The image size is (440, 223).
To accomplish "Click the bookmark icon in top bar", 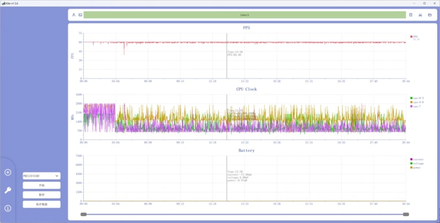I will pos(411,15).
